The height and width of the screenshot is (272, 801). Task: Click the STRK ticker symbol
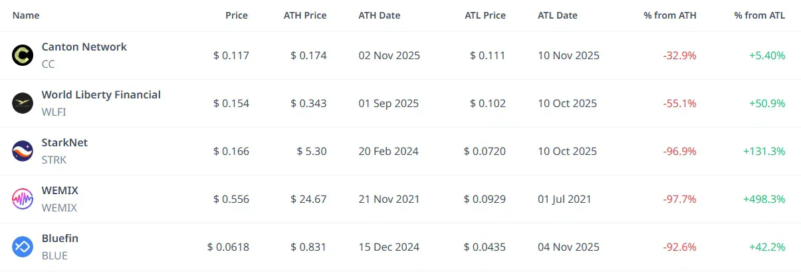(x=54, y=160)
